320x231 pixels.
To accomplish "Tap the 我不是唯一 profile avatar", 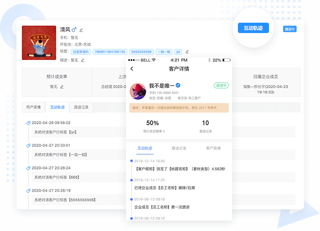I will (138, 91).
